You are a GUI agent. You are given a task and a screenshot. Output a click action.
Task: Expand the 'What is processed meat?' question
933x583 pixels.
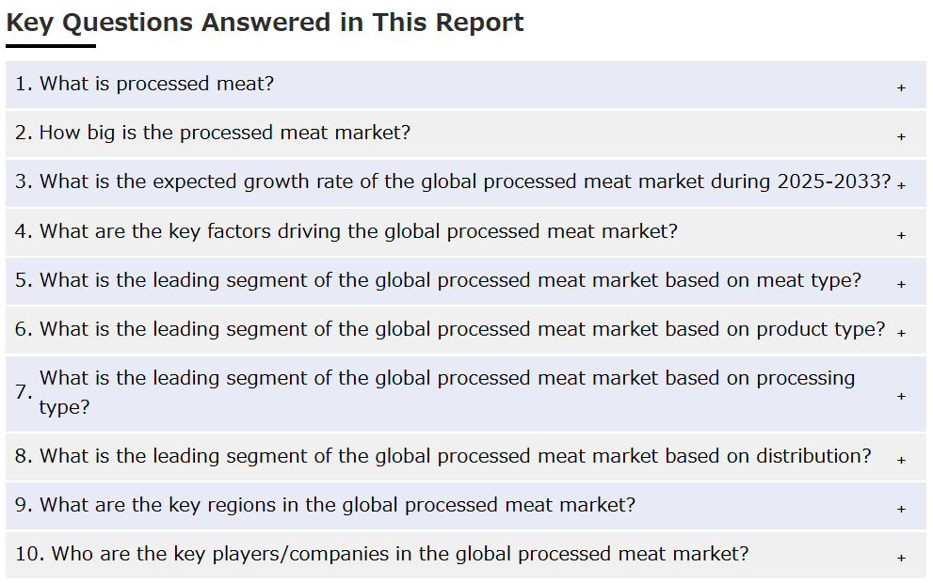pyautogui.click(x=466, y=85)
